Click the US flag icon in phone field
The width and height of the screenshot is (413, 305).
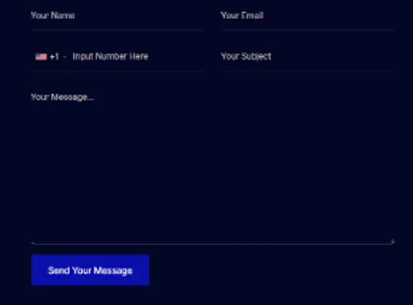click(x=41, y=57)
